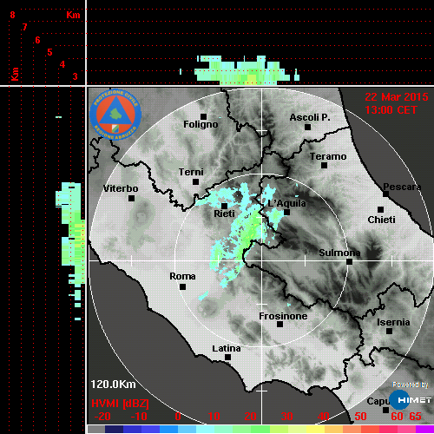Click the 7 km height axis label
The image size is (434, 434).
coord(25,27)
